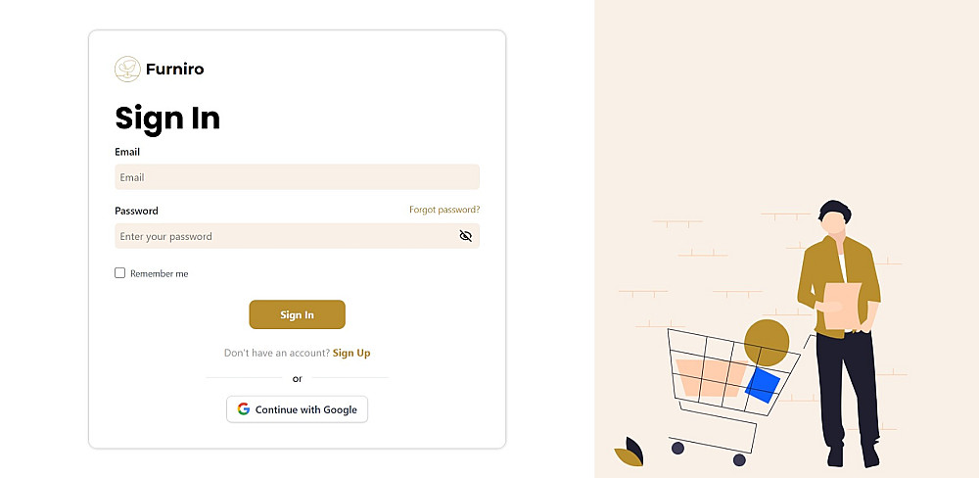Open the Forgot password? link
The image size is (979, 478).
tap(444, 210)
